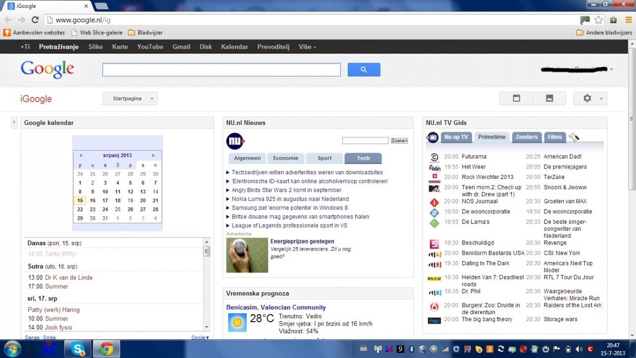Click the Energieprijzen gestegen ad thumbnail
636x358 pixels.
pyautogui.click(x=247, y=255)
